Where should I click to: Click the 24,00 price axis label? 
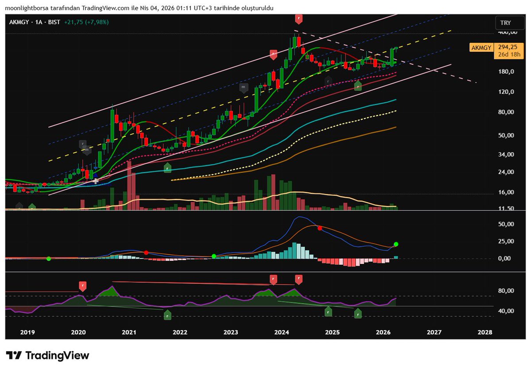pos(506,172)
